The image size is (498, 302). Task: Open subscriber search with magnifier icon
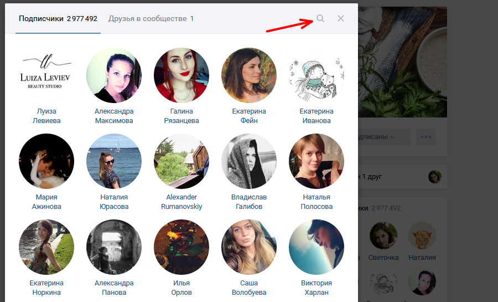tap(320, 18)
